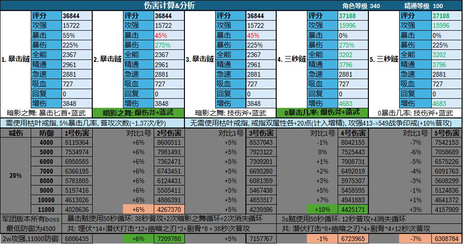Click the 减伤 column header
Image resolution: width=463 pixels, height=244 pixels.
coord(16,133)
